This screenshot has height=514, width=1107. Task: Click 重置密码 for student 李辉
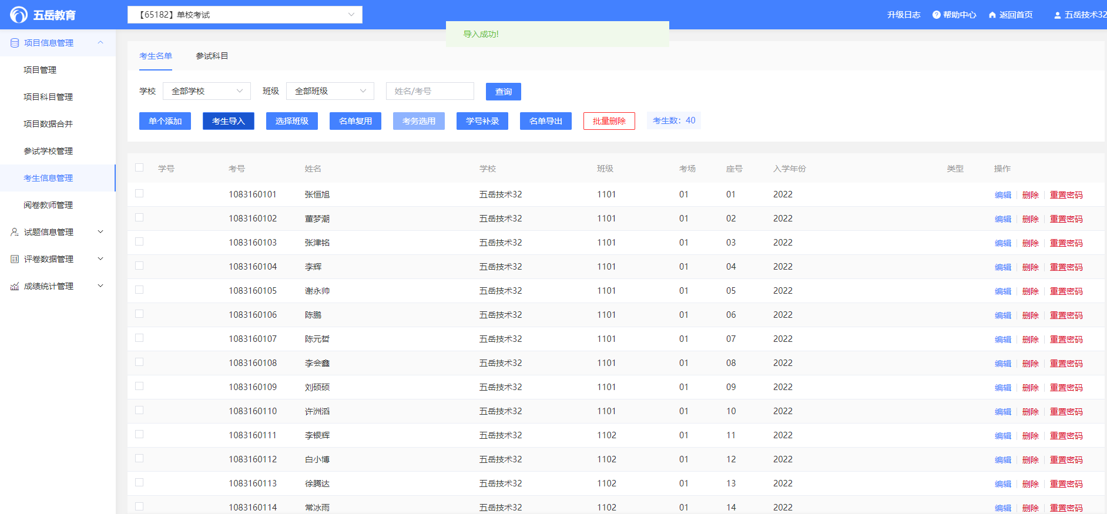click(x=1066, y=267)
